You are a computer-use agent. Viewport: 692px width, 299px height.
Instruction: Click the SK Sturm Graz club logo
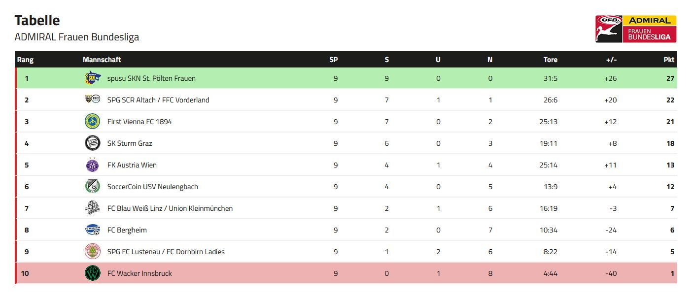[x=93, y=143]
